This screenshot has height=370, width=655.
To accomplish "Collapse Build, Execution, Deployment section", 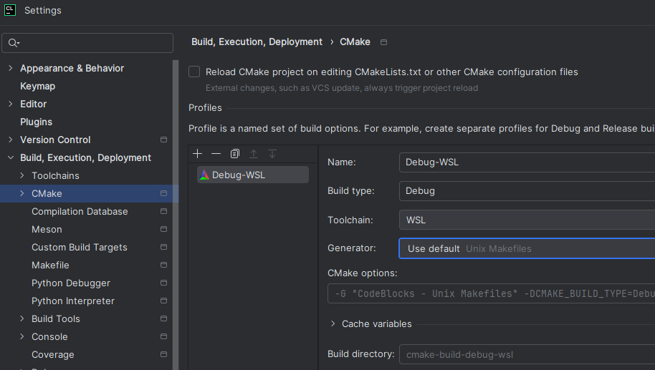I will 11,157.
